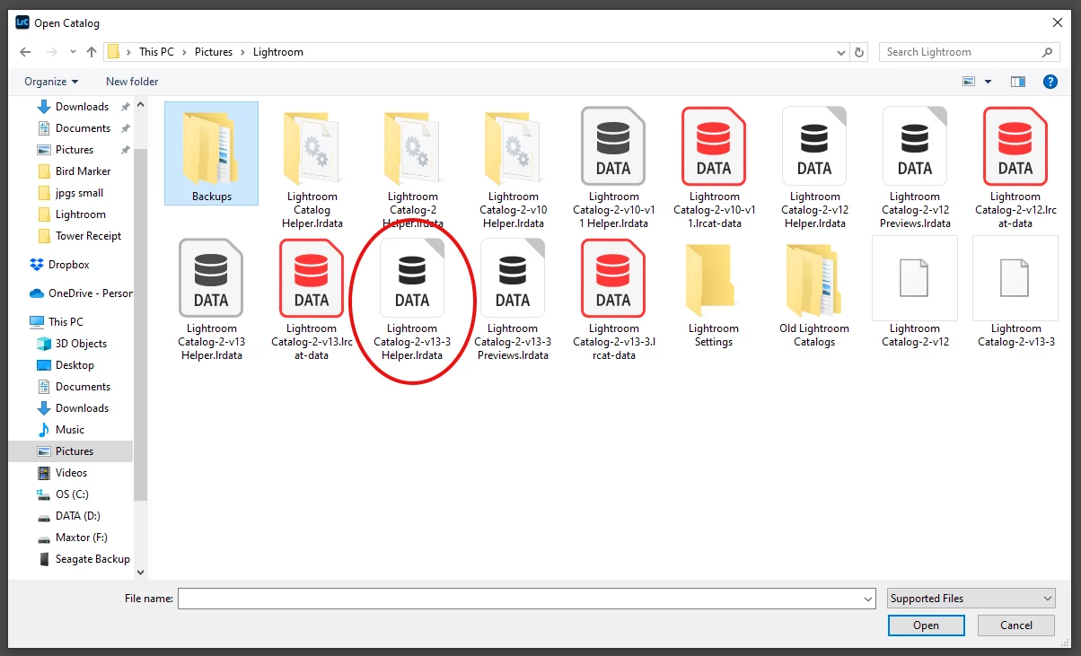Open pinned Pictures in Quick access

click(75, 150)
